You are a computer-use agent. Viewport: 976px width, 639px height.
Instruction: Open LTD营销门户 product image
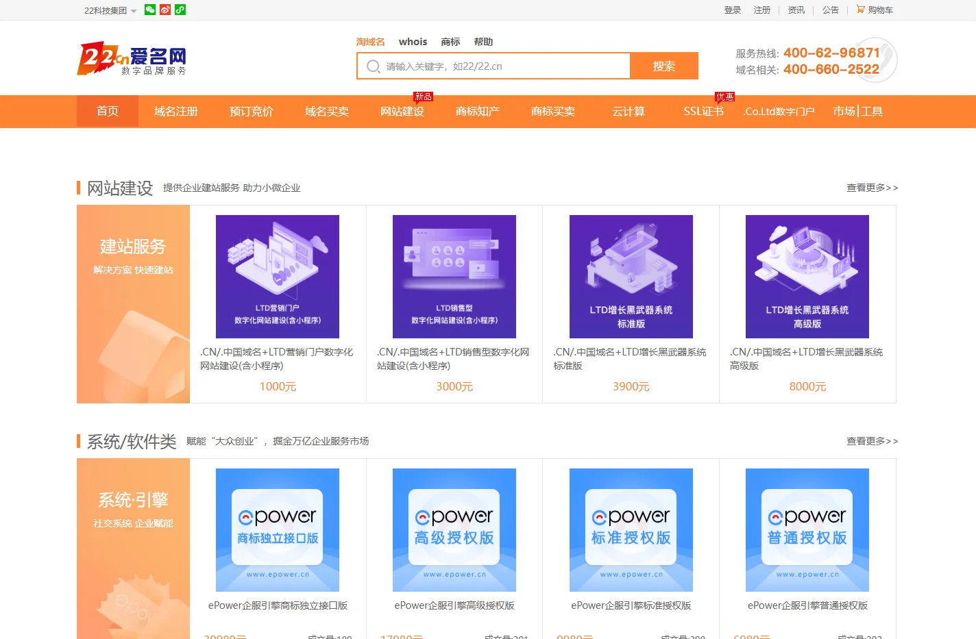(x=278, y=277)
